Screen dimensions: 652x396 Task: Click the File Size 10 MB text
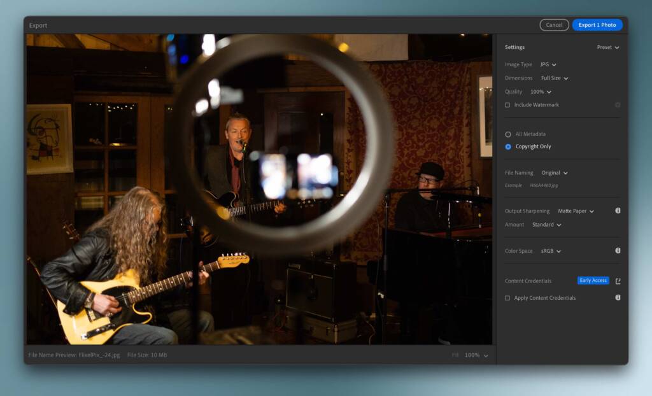[x=147, y=355]
